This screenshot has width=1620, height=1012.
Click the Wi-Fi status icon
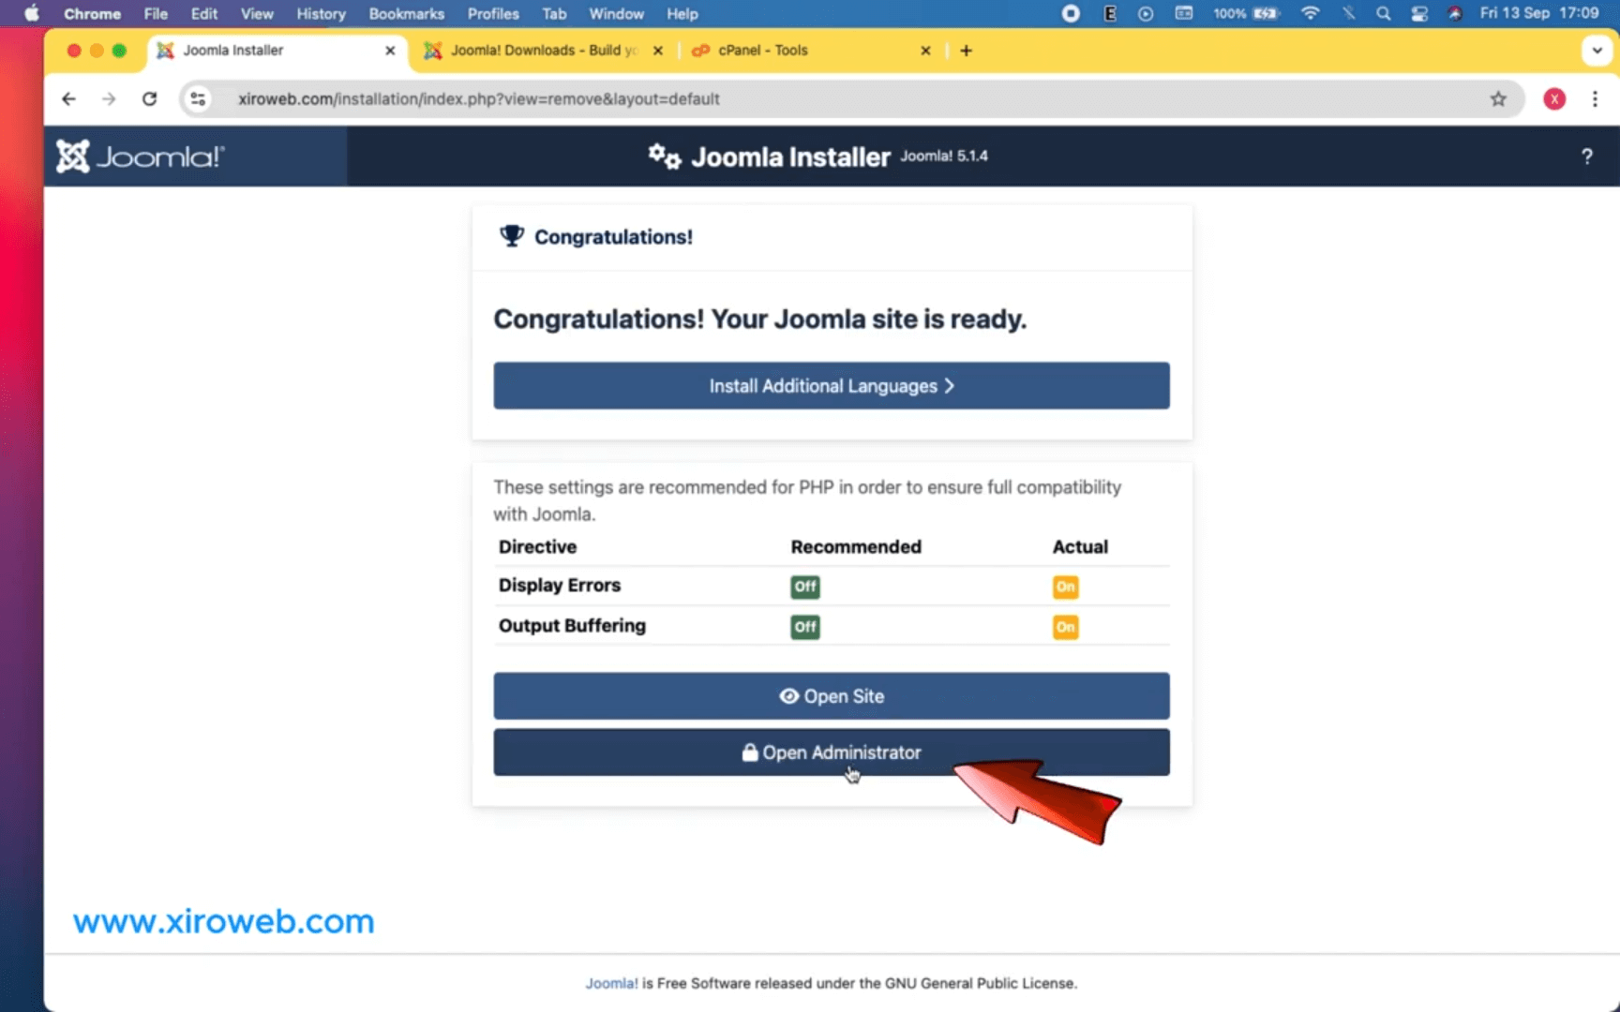(1310, 13)
